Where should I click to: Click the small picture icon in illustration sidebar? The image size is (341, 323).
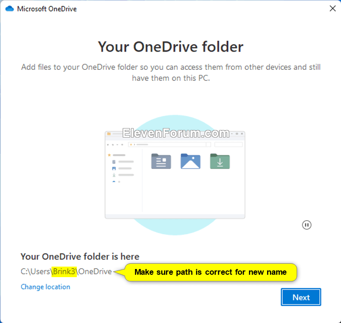[x=114, y=169]
